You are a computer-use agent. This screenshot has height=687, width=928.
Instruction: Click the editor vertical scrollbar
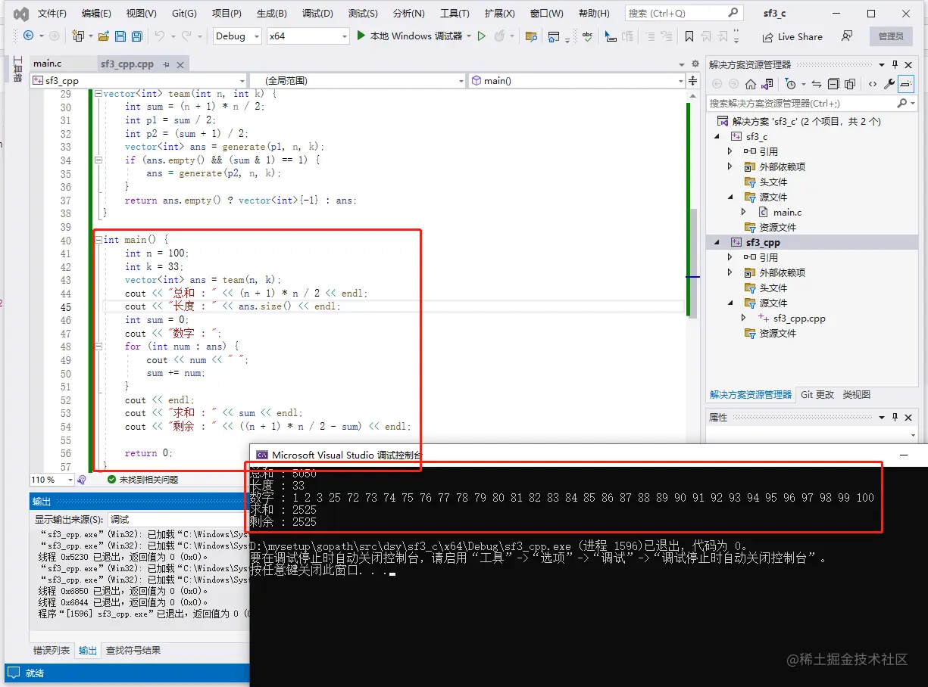click(693, 265)
